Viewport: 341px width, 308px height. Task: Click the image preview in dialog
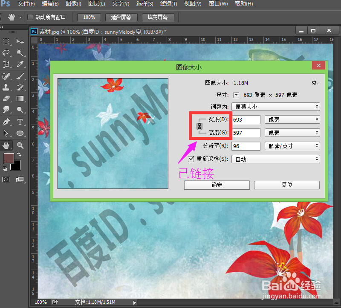(113, 134)
